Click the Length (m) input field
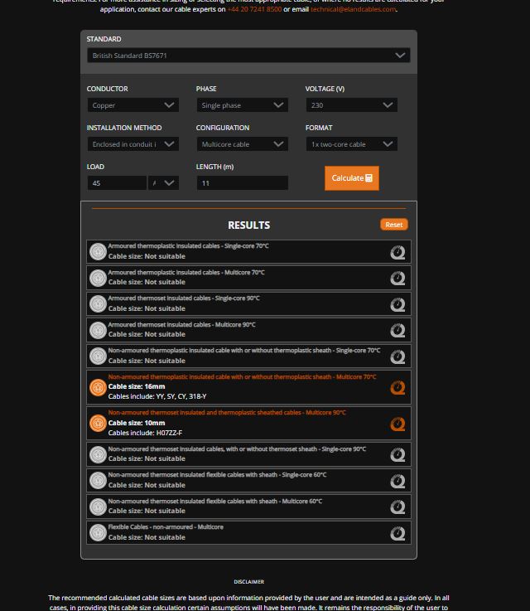 point(242,183)
